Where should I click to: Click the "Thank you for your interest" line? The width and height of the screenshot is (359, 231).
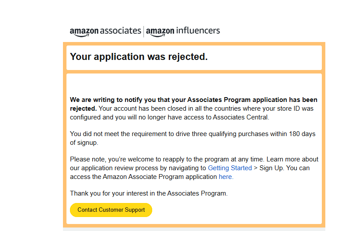click(x=149, y=193)
